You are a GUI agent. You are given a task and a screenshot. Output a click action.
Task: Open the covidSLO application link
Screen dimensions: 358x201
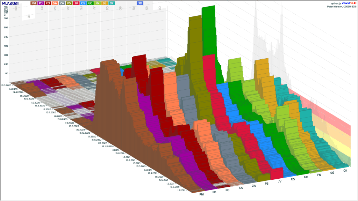349,3
